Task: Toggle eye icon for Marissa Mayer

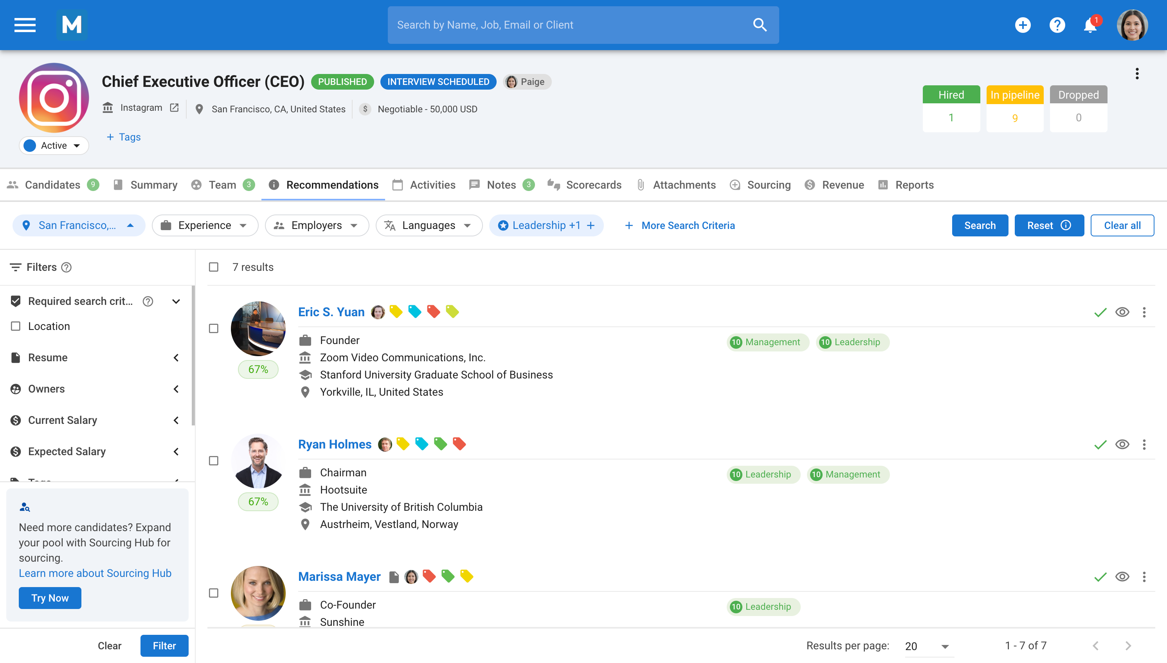Action: pyautogui.click(x=1122, y=577)
